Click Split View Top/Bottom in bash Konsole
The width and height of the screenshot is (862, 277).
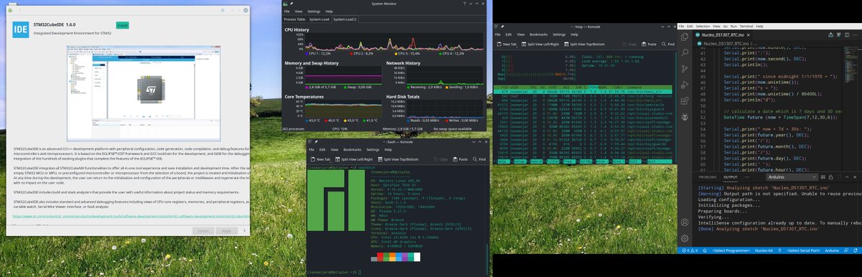pyautogui.click(x=398, y=159)
